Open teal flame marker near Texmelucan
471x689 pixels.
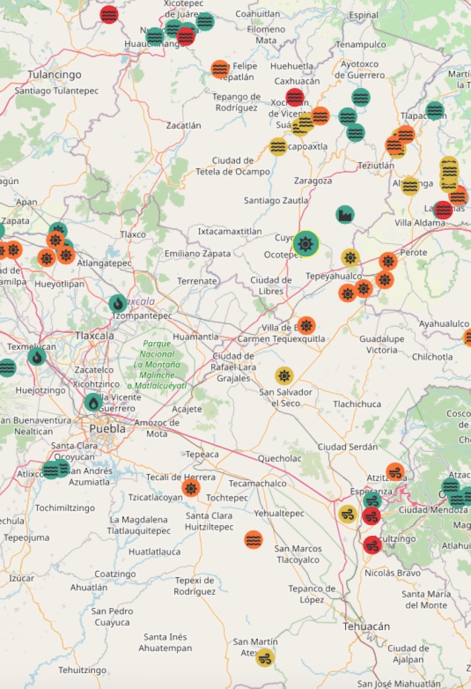click(37, 356)
